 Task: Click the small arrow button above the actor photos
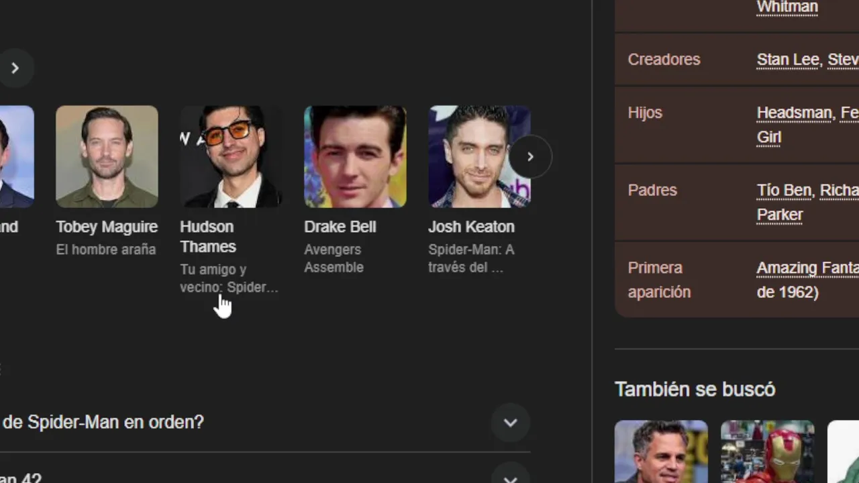15,68
